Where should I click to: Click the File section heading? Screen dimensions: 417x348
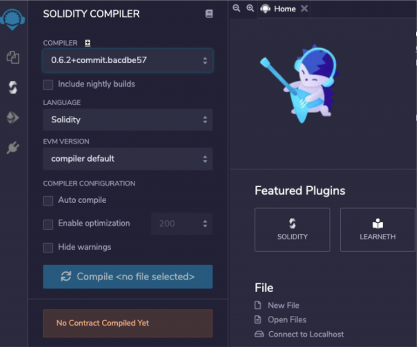pos(264,288)
